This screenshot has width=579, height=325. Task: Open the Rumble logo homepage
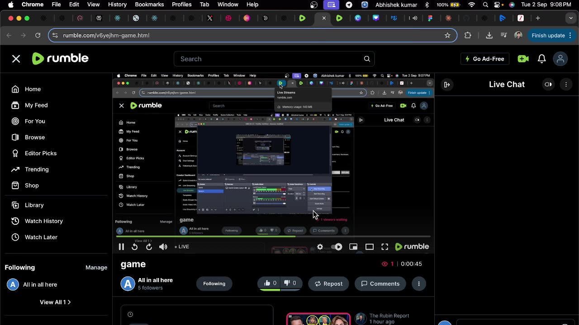tap(60, 58)
